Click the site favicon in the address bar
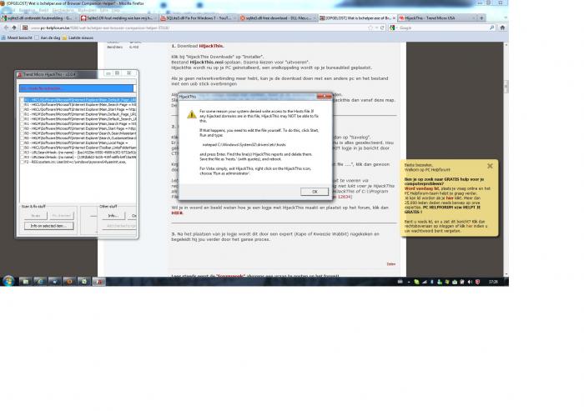Image resolution: width=584 pixels, height=411 pixels. [x=25, y=28]
